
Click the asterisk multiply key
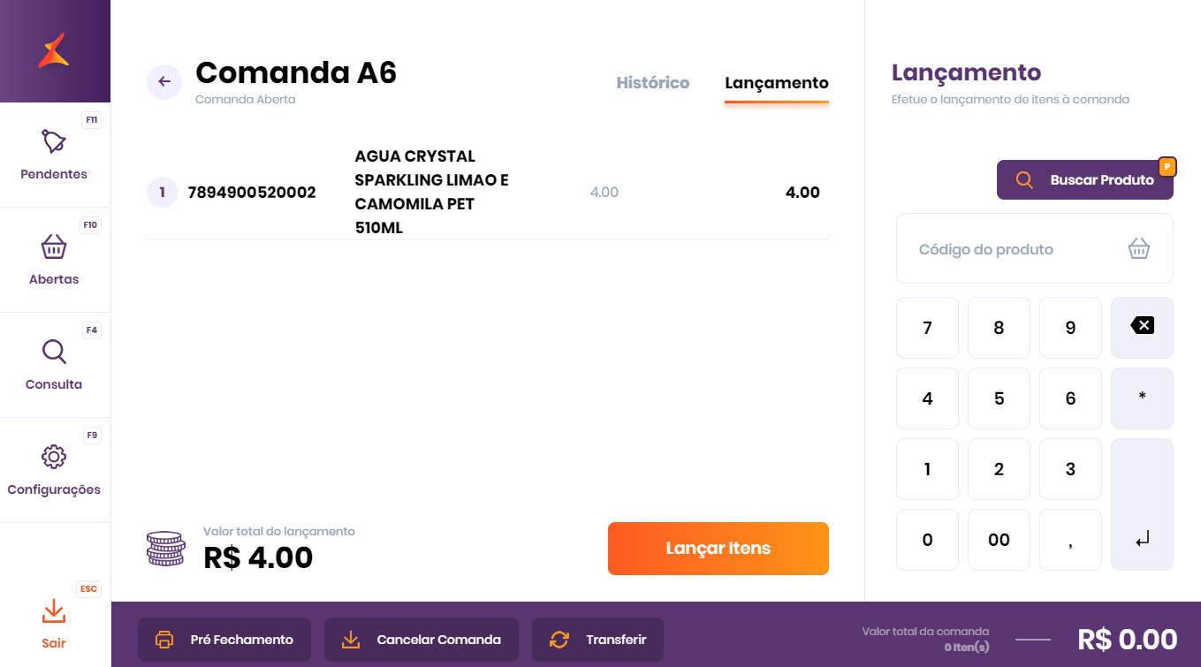click(x=1142, y=398)
